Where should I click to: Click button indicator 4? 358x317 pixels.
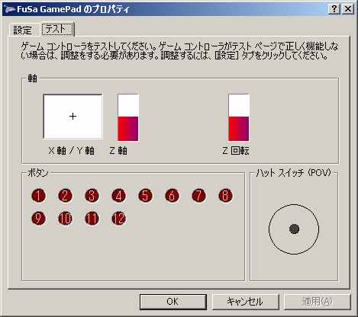119,196
